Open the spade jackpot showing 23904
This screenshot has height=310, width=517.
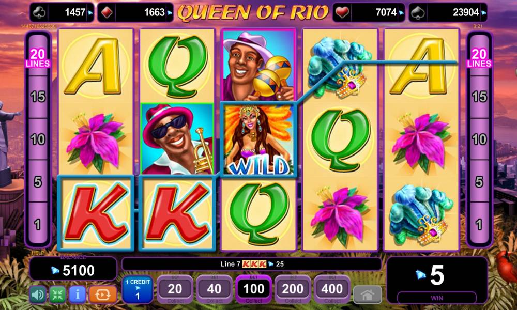click(448, 12)
